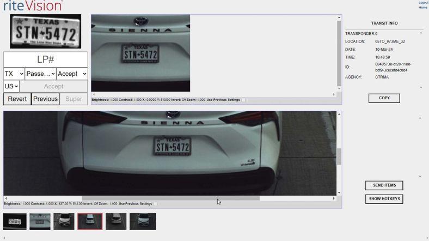Click the bottom image scroll-right arrow
The width and height of the screenshot is (429, 241).
[334, 198]
